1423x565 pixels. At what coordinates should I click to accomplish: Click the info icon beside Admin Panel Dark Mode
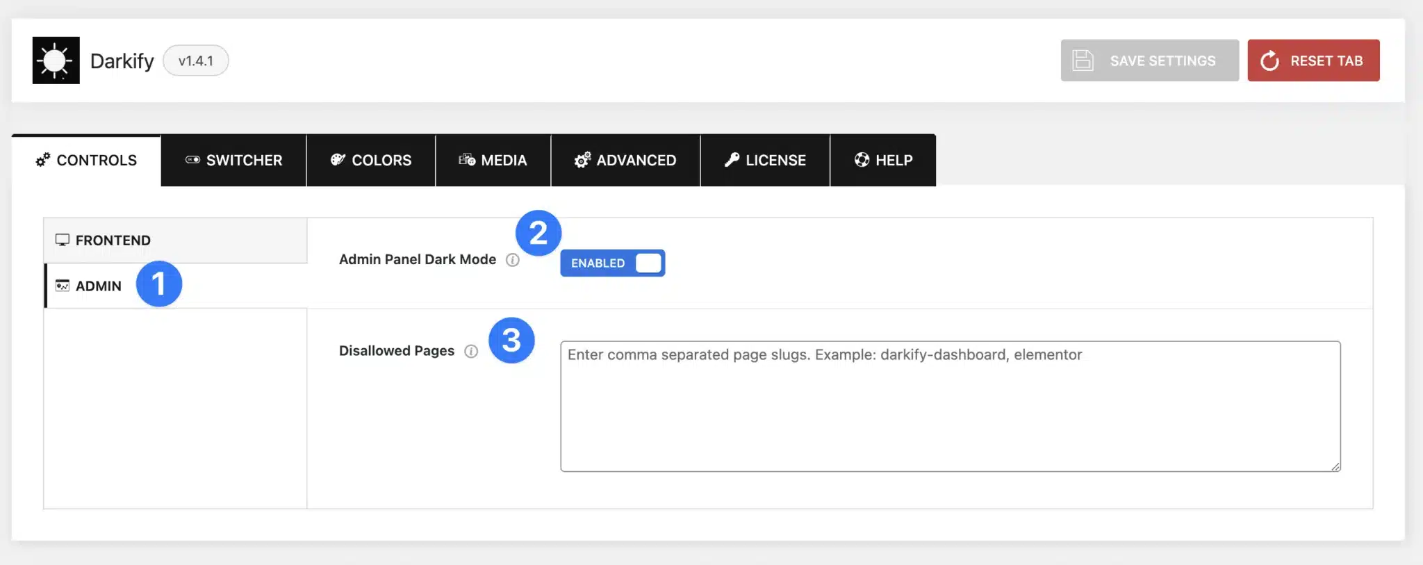click(513, 260)
